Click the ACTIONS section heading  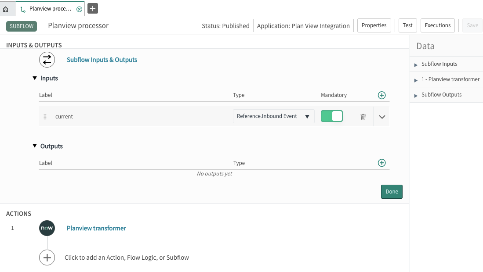pyautogui.click(x=18, y=214)
